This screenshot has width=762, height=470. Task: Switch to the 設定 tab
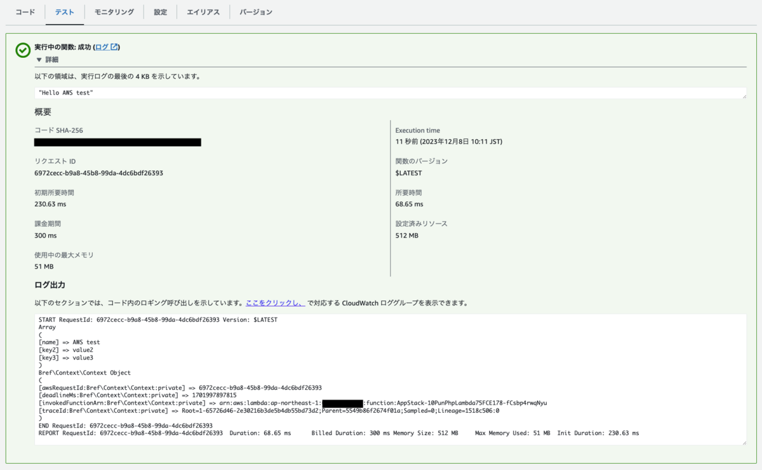click(160, 11)
